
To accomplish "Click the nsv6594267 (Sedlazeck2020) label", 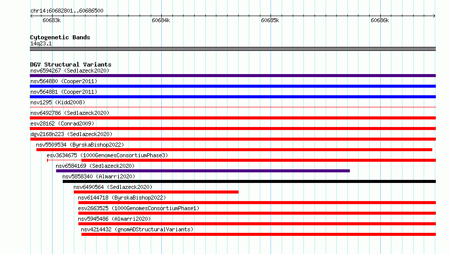I will pos(70,71).
